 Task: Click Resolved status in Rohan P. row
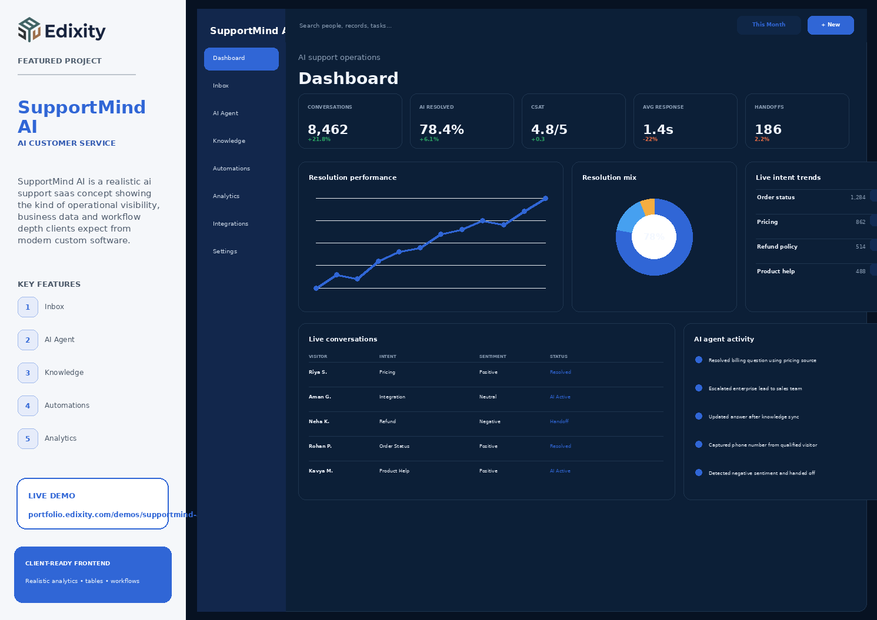(x=561, y=446)
